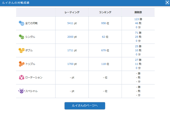Viewport: 170px width, 113px height.
Task: Select the 全ての対戦 row label
Action: [x=31, y=23]
